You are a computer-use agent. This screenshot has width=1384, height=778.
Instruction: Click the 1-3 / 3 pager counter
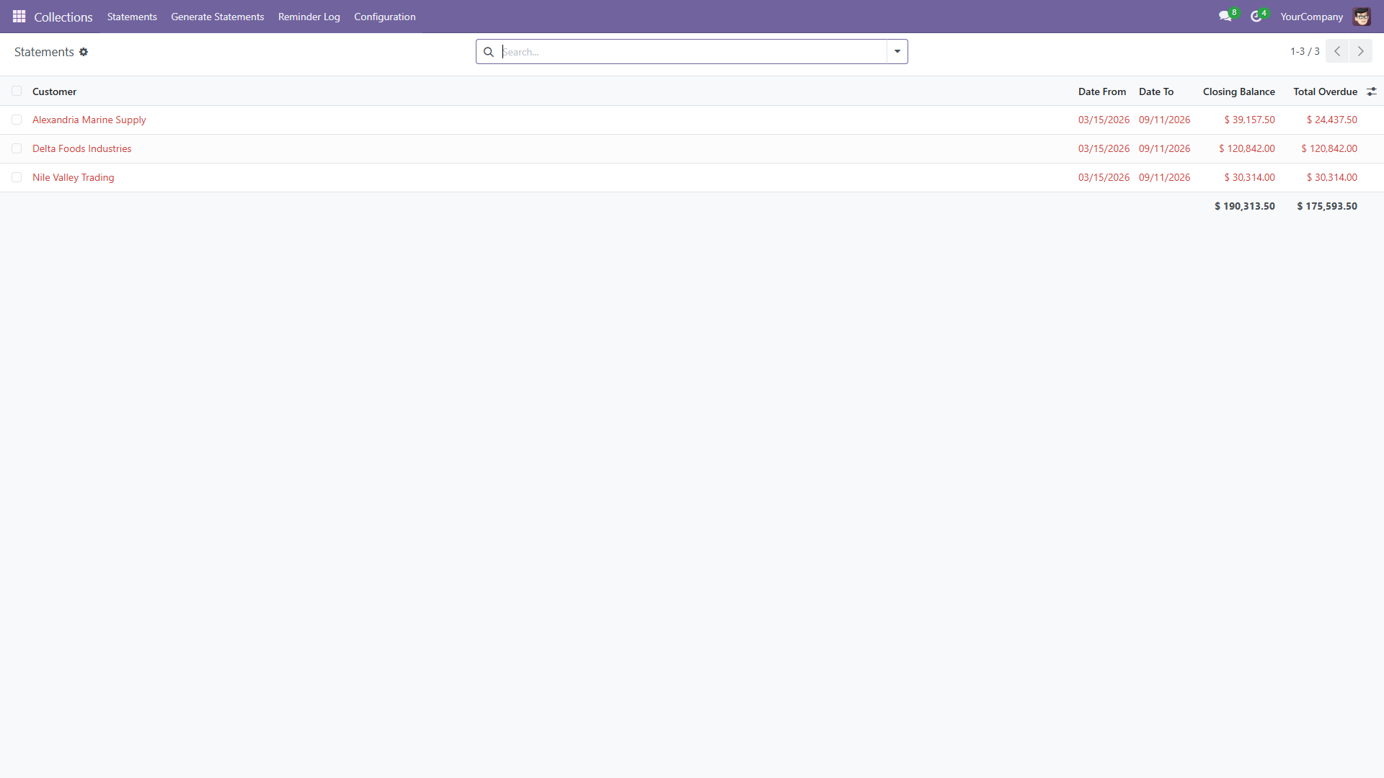[x=1305, y=51]
